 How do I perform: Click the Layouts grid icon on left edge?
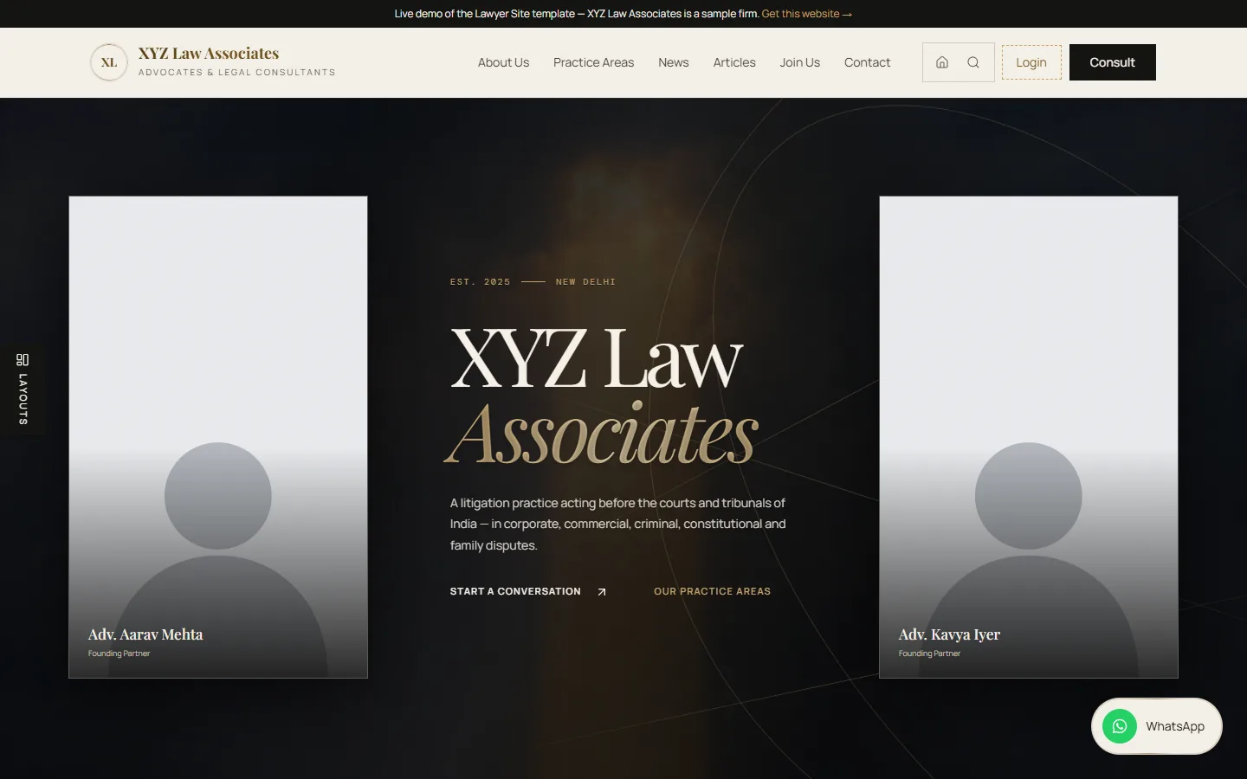point(23,359)
